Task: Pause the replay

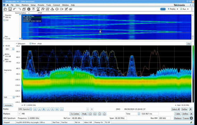Action: (x=88, y=109)
